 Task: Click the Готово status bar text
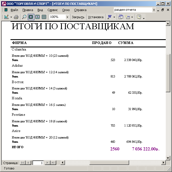9,168
